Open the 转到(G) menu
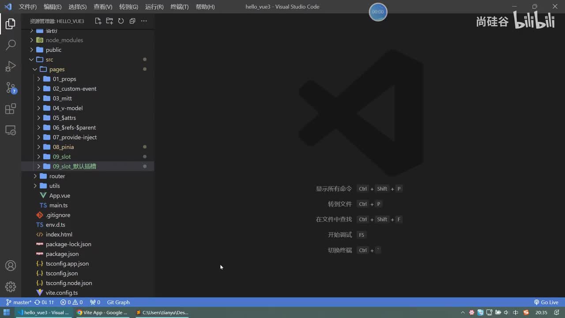Viewport: 565px width, 318px height. [x=128, y=7]
